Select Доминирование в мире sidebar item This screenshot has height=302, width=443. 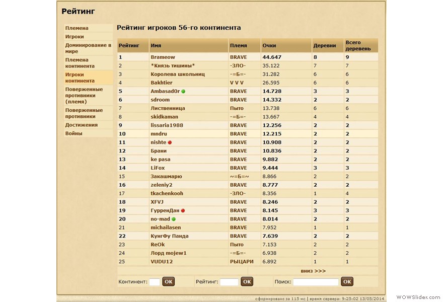pos(88,48)
